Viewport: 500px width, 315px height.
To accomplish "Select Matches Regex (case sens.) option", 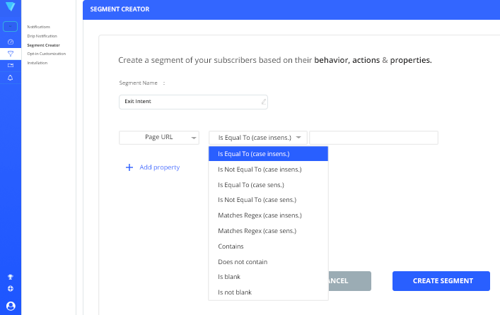I will pos(257,231).
